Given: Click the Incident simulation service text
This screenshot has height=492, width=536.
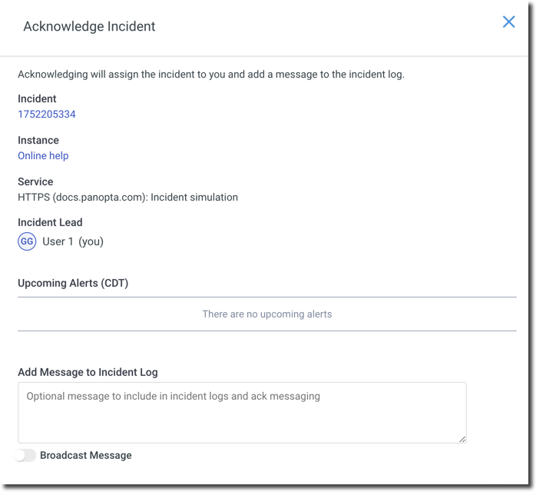Looking at the screenshot, I should [194, 198].
